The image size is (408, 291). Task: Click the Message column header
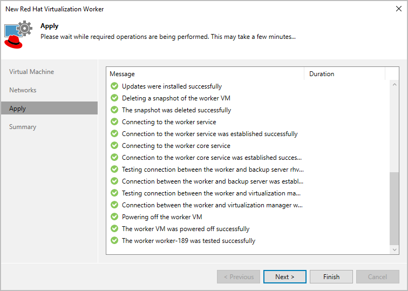(x=205, y=74)
